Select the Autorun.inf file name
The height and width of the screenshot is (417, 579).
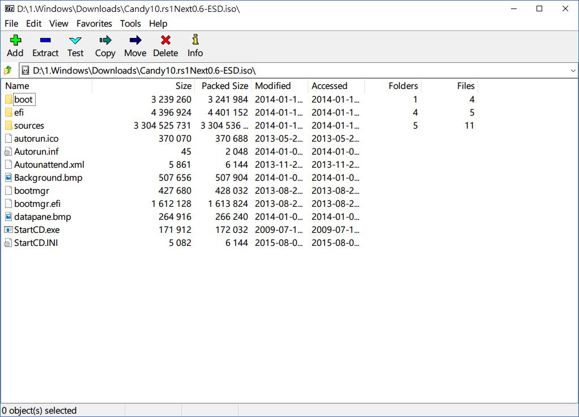coord(36,151)
